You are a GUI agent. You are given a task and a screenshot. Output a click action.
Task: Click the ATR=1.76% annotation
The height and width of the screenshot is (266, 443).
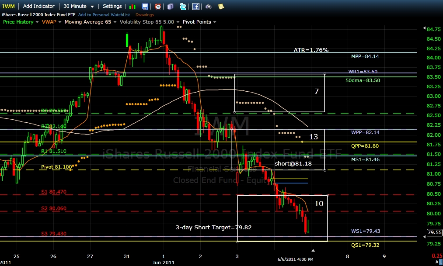[311, 50]
